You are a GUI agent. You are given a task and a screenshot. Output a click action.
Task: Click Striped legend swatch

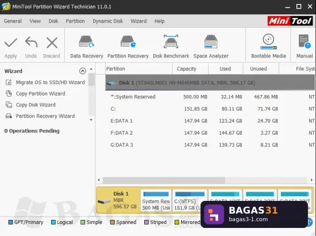(147, 222)
